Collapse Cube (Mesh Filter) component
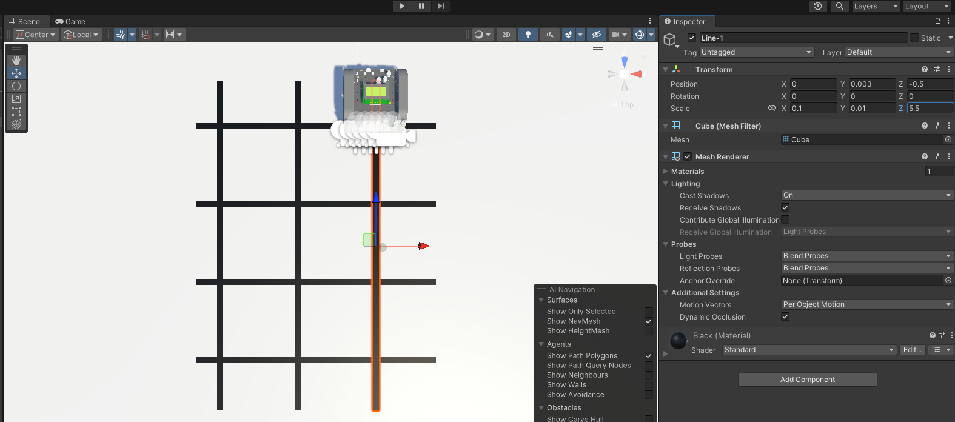This screenshot has width=955, height=422. point(666,126)
